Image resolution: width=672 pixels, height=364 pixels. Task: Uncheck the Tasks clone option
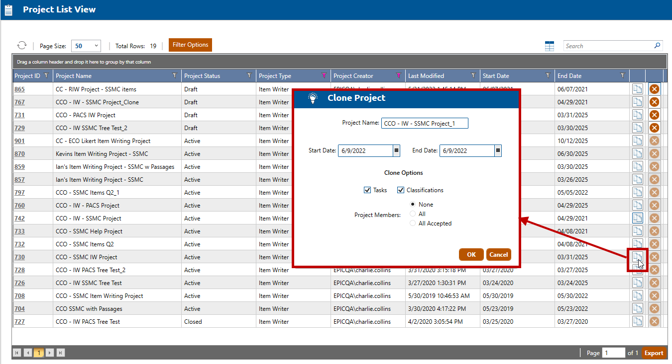coord(367,190)
